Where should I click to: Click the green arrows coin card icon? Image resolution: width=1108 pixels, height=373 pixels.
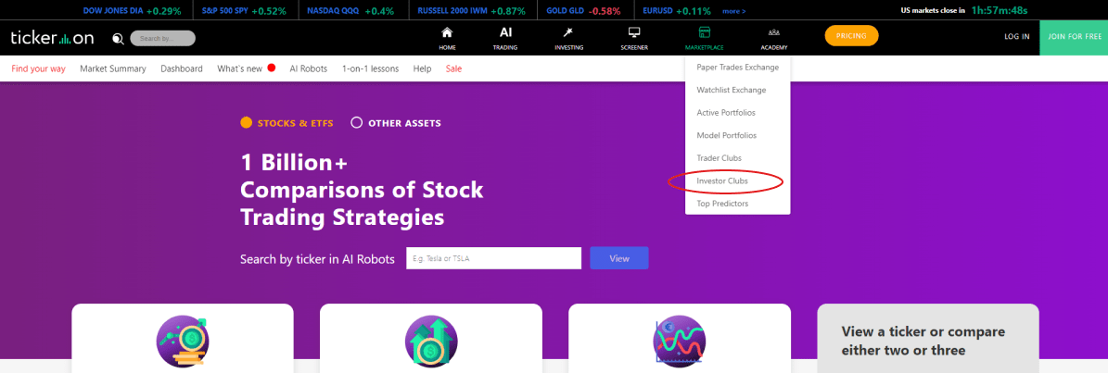430,341
